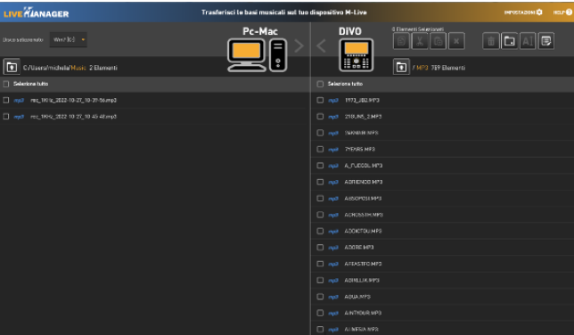Click the 0 Elementi Selezionati text
This screenshot has height=335, width=574.
418,29
